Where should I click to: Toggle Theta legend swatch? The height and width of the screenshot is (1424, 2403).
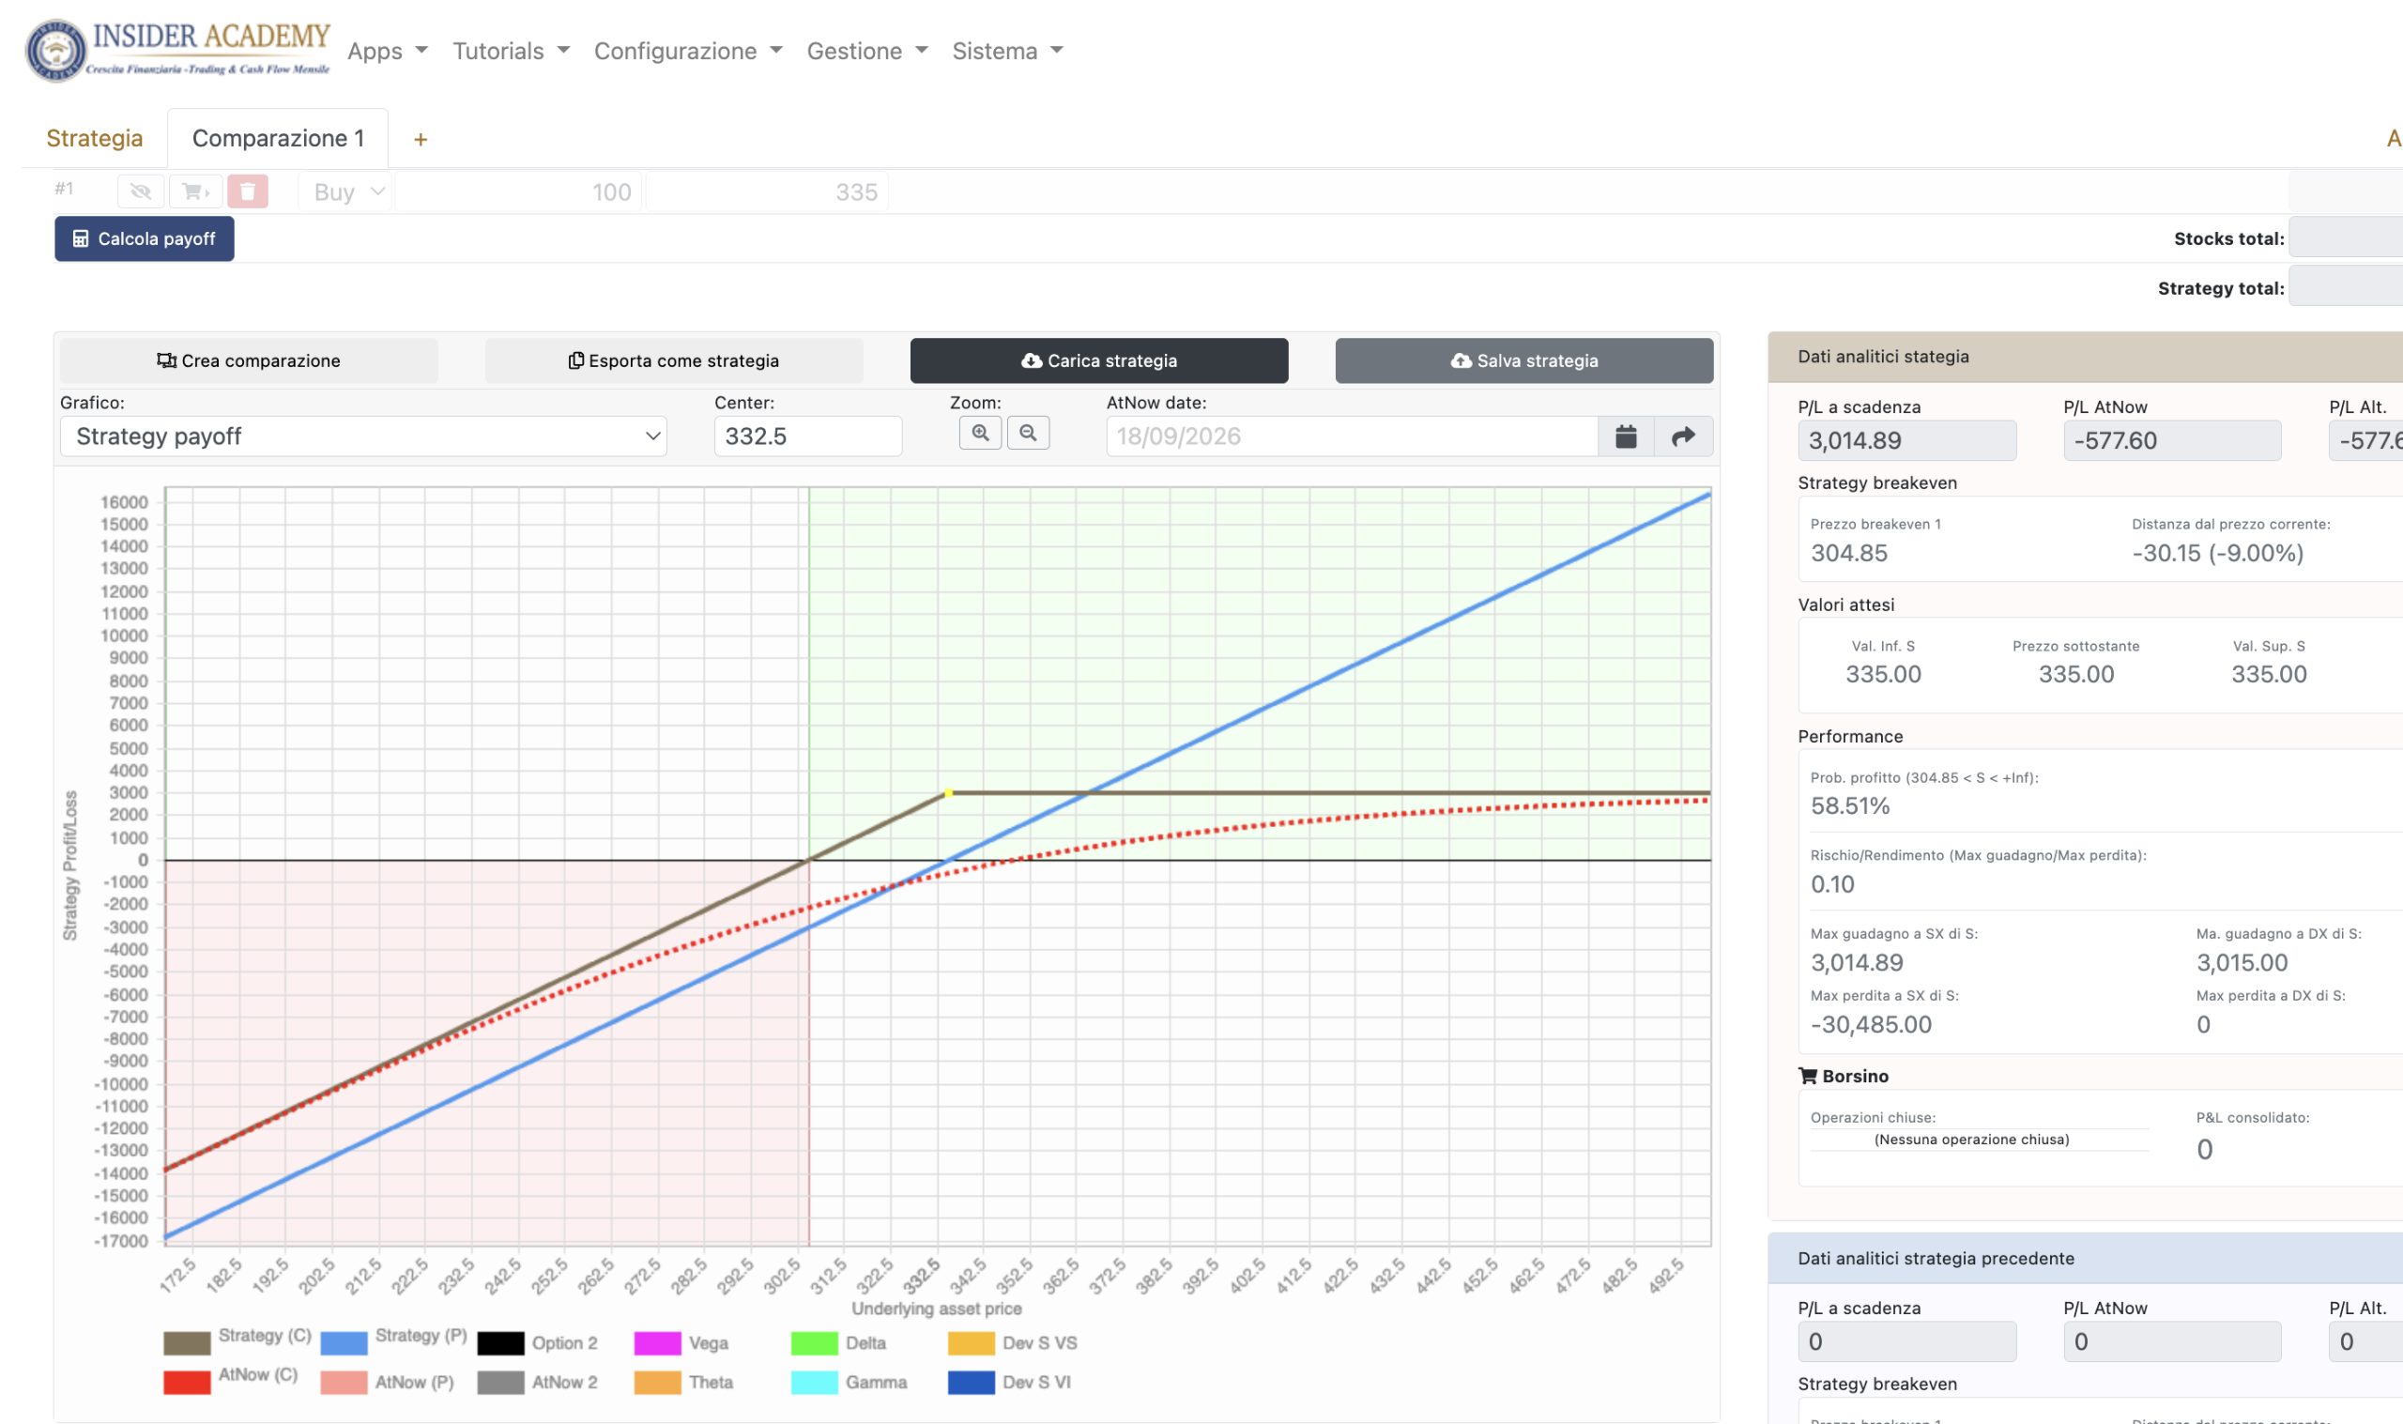(657, 1382)
